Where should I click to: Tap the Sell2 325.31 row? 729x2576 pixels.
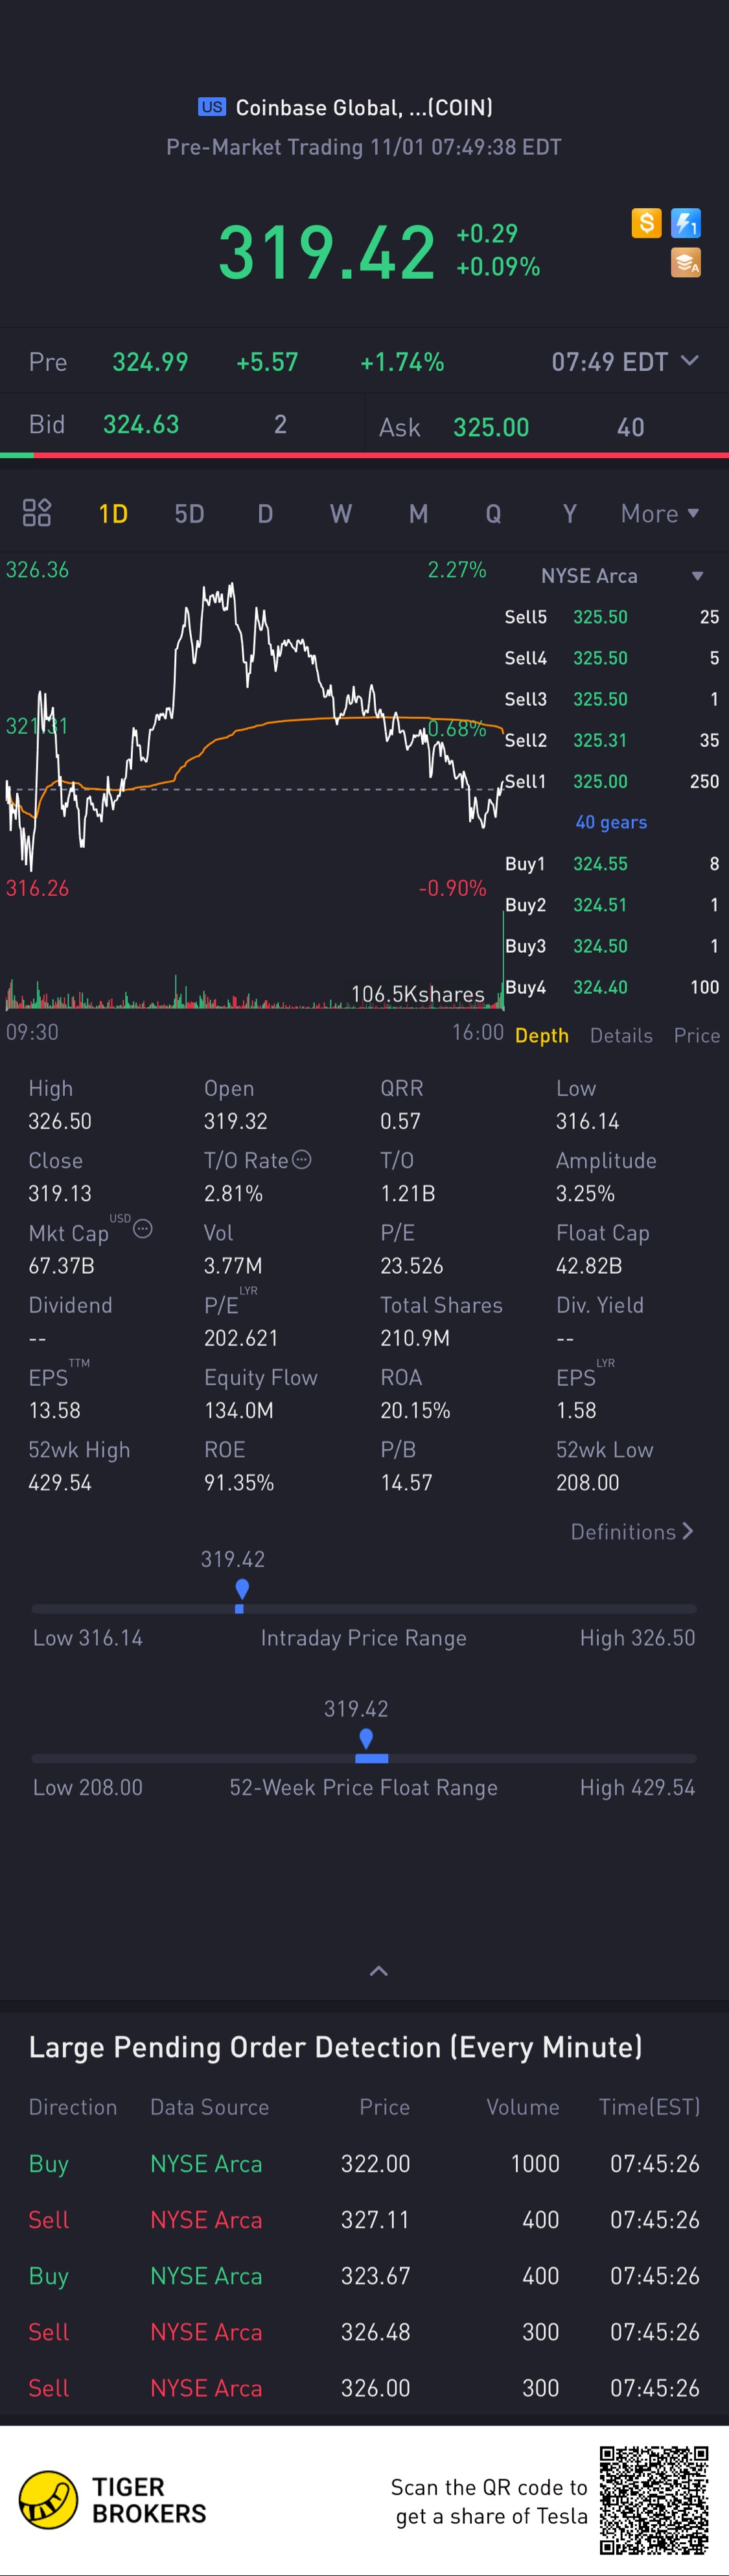click(x=611, y=740)
